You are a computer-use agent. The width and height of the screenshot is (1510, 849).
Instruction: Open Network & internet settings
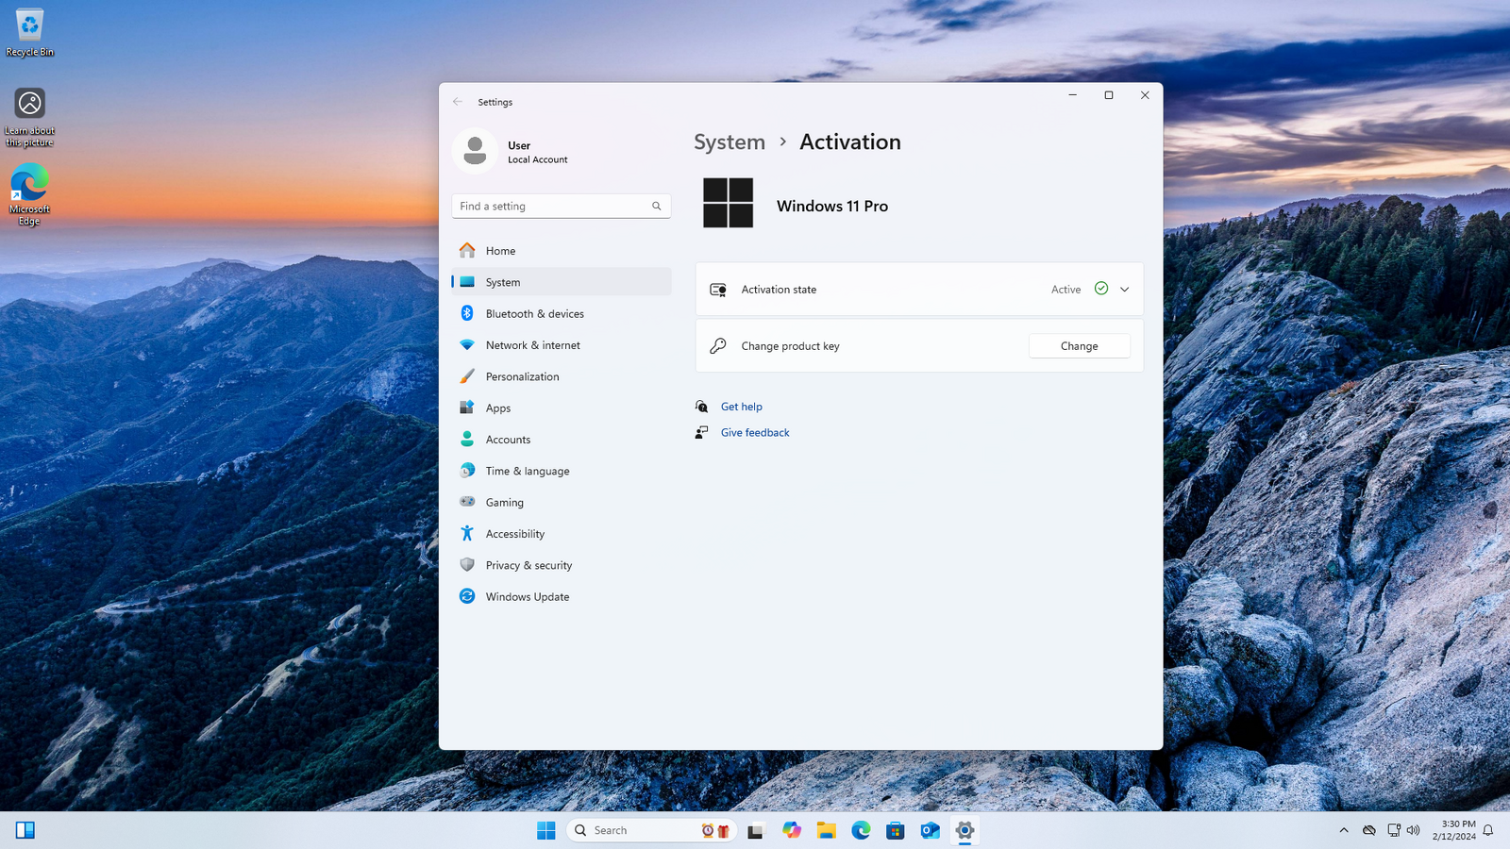[x=562, y=345]
